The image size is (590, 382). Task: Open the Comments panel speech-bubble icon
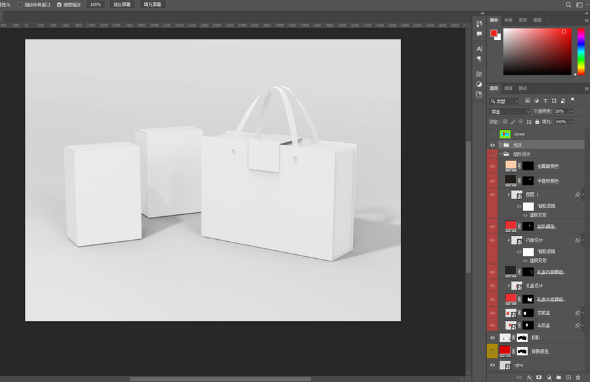pyautogui.click(x=479, y=34)
